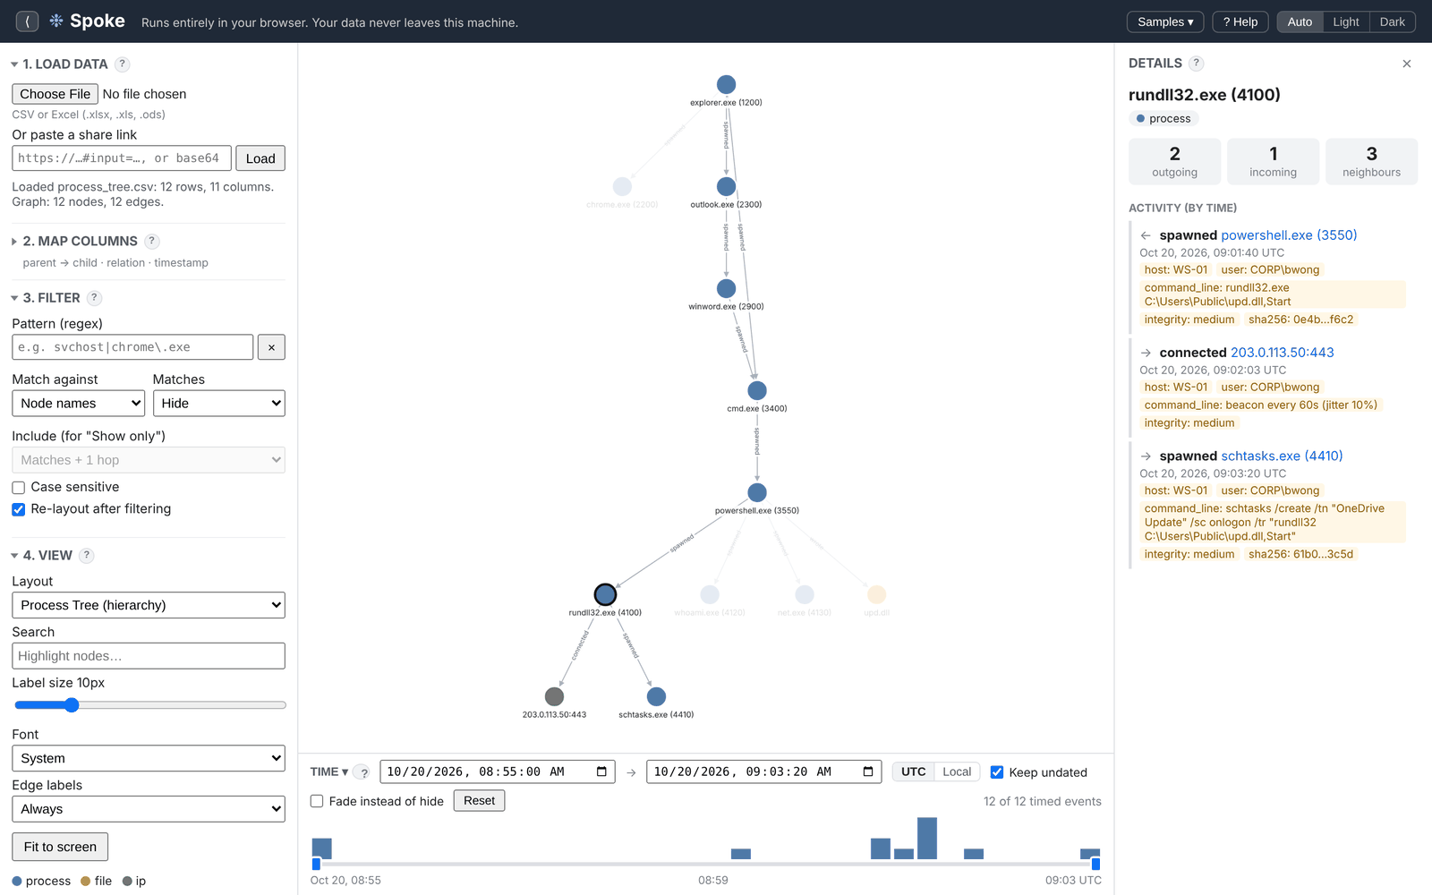Switch time display to UTC

914,771
